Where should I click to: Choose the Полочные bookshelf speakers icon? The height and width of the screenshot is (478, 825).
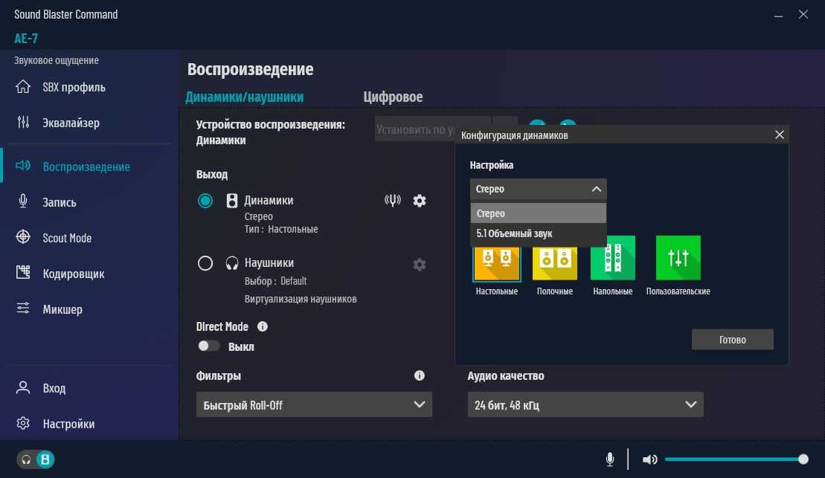point(554,259)
